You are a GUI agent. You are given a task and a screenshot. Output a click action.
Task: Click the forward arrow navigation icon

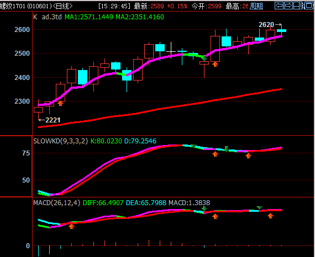(x=288, y=6)
